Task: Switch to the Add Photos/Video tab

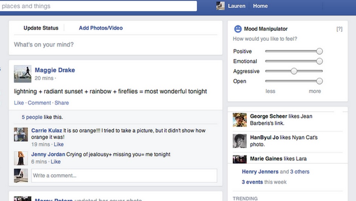Action: [x=101, y=28]
